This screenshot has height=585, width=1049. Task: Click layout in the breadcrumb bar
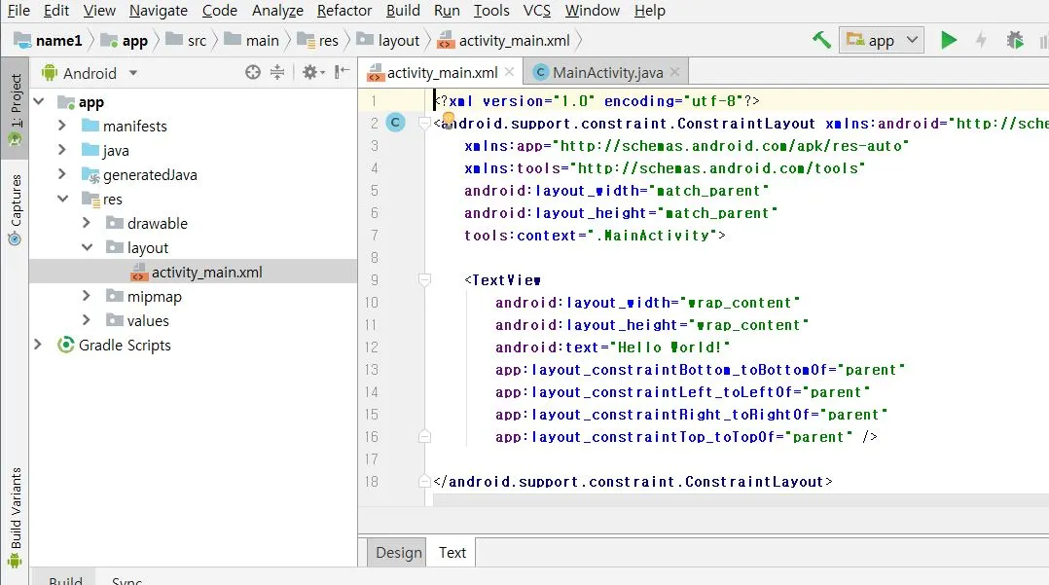click(x=388, y=40)
